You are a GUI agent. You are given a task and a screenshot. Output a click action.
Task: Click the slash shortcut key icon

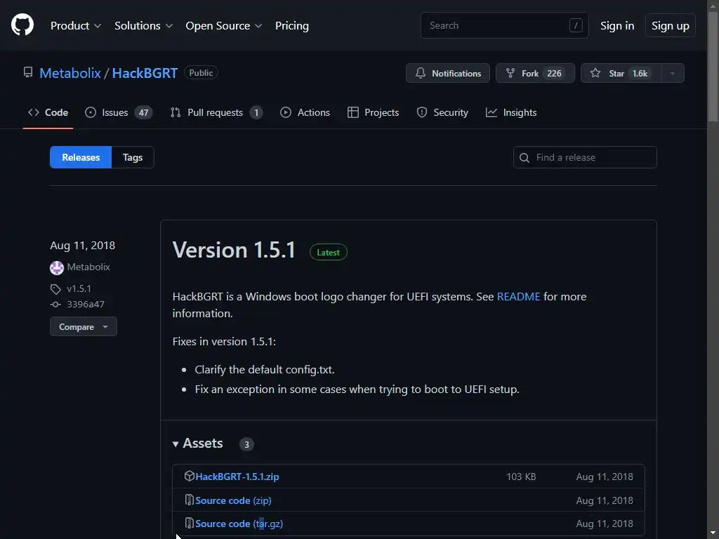click(576, 25)
